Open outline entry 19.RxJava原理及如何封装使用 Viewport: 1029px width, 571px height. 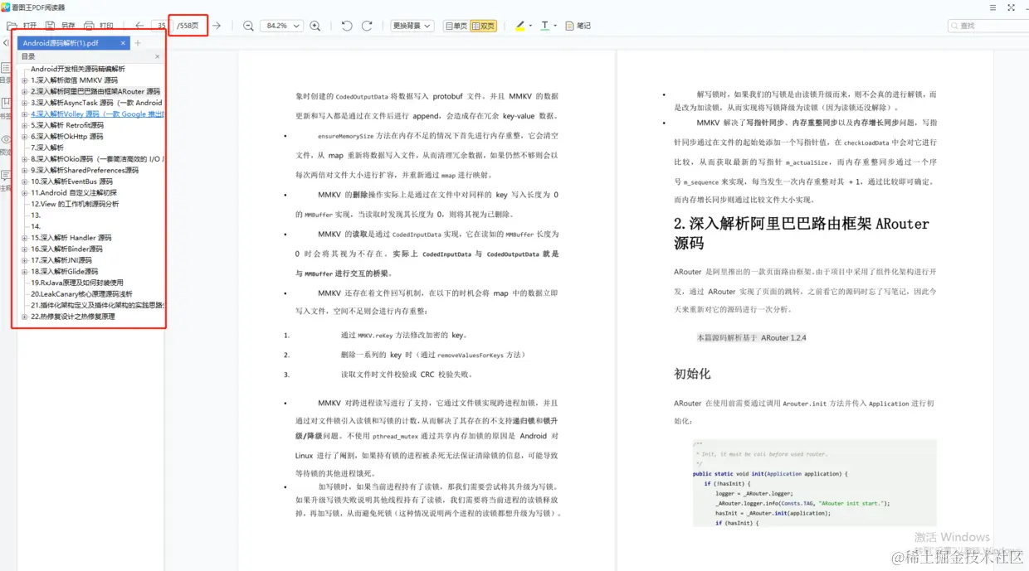pyautogui.click(x=76, y=283)
